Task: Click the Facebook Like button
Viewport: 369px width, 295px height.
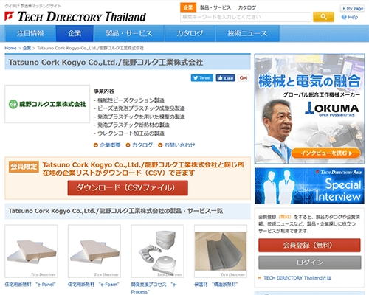Action: [x=225, y=78]
